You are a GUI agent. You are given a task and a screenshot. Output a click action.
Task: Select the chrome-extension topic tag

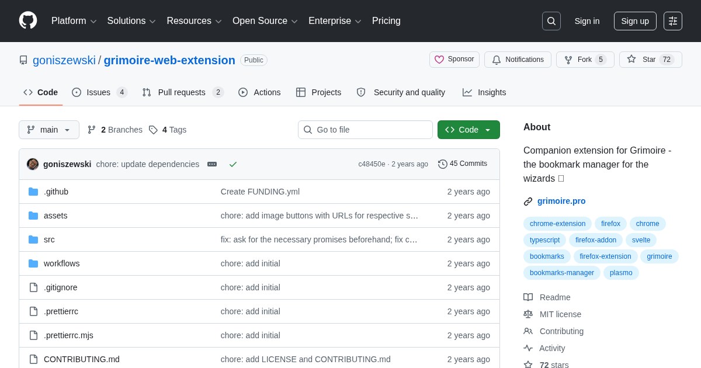coord(557,224)
